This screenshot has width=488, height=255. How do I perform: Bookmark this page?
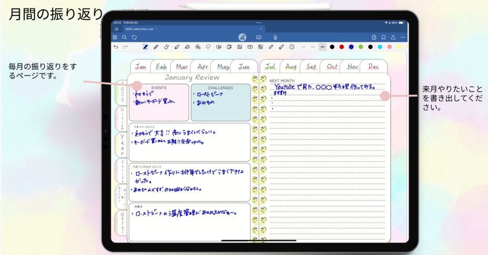tap(384, 37)
